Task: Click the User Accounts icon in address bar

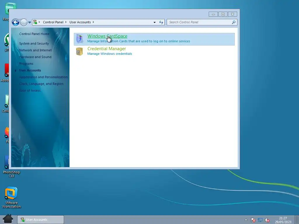Action: click(35, 22)
